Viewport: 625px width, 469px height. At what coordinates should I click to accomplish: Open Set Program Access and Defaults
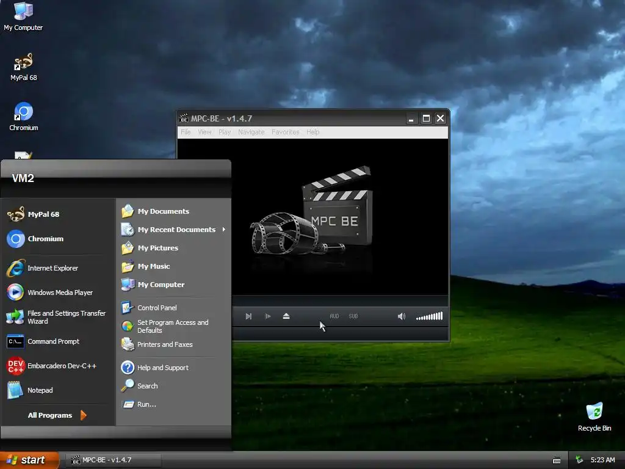tap(174, 326)
